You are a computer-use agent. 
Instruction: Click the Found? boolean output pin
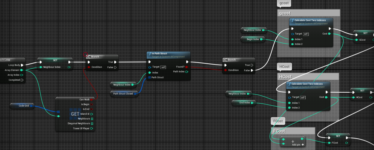click(x=187, y=67)
